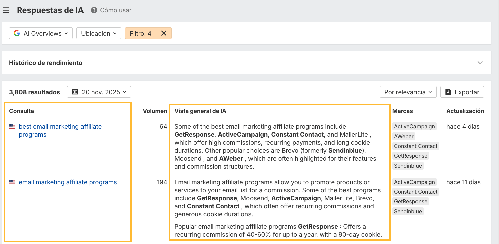Click the Google icon in AI Overviews filter
This screenshot has height=244, width=499.
[x=16, y=33]
